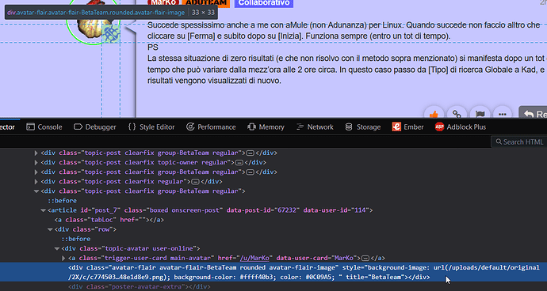Click the ADUTEAM badge

coord(206,3)
